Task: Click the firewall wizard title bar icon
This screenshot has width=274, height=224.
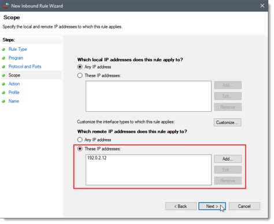Action: [6, 6]
